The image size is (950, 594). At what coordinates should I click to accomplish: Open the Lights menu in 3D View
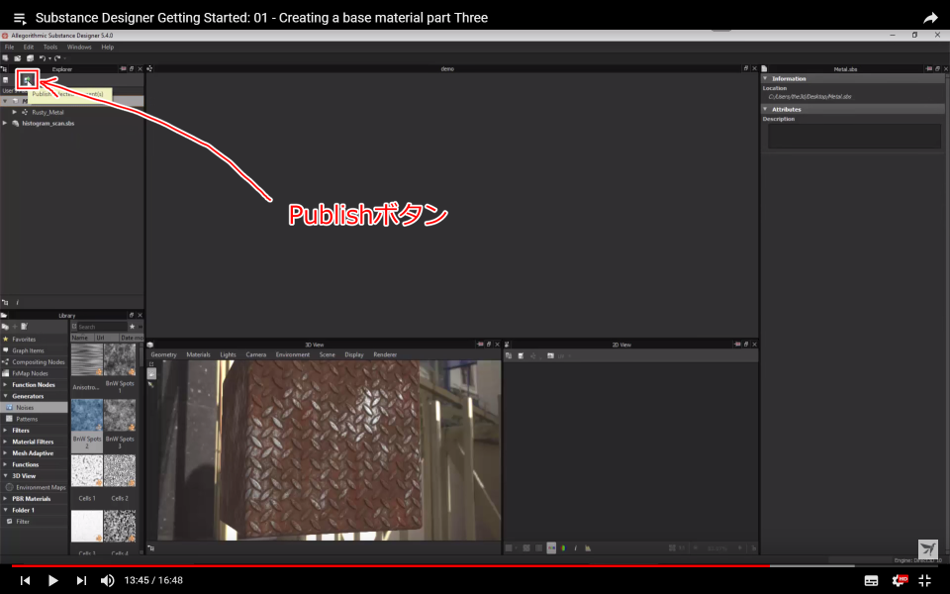(x=228, y=354)
